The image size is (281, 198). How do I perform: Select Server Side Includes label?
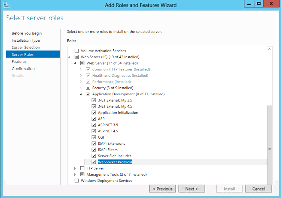pos(115,156)
